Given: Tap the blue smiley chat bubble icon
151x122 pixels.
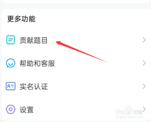Looking at the screenshot, I should [x=11, y=63].
